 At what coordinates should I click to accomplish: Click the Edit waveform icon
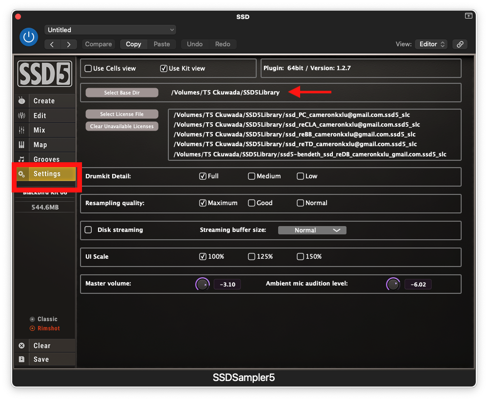click(x=21, y=115)
